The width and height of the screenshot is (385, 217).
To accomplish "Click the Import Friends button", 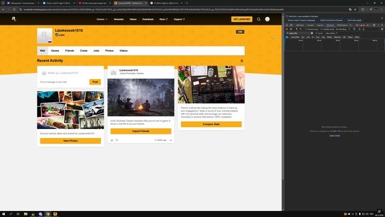I will (x=141, y=131).
